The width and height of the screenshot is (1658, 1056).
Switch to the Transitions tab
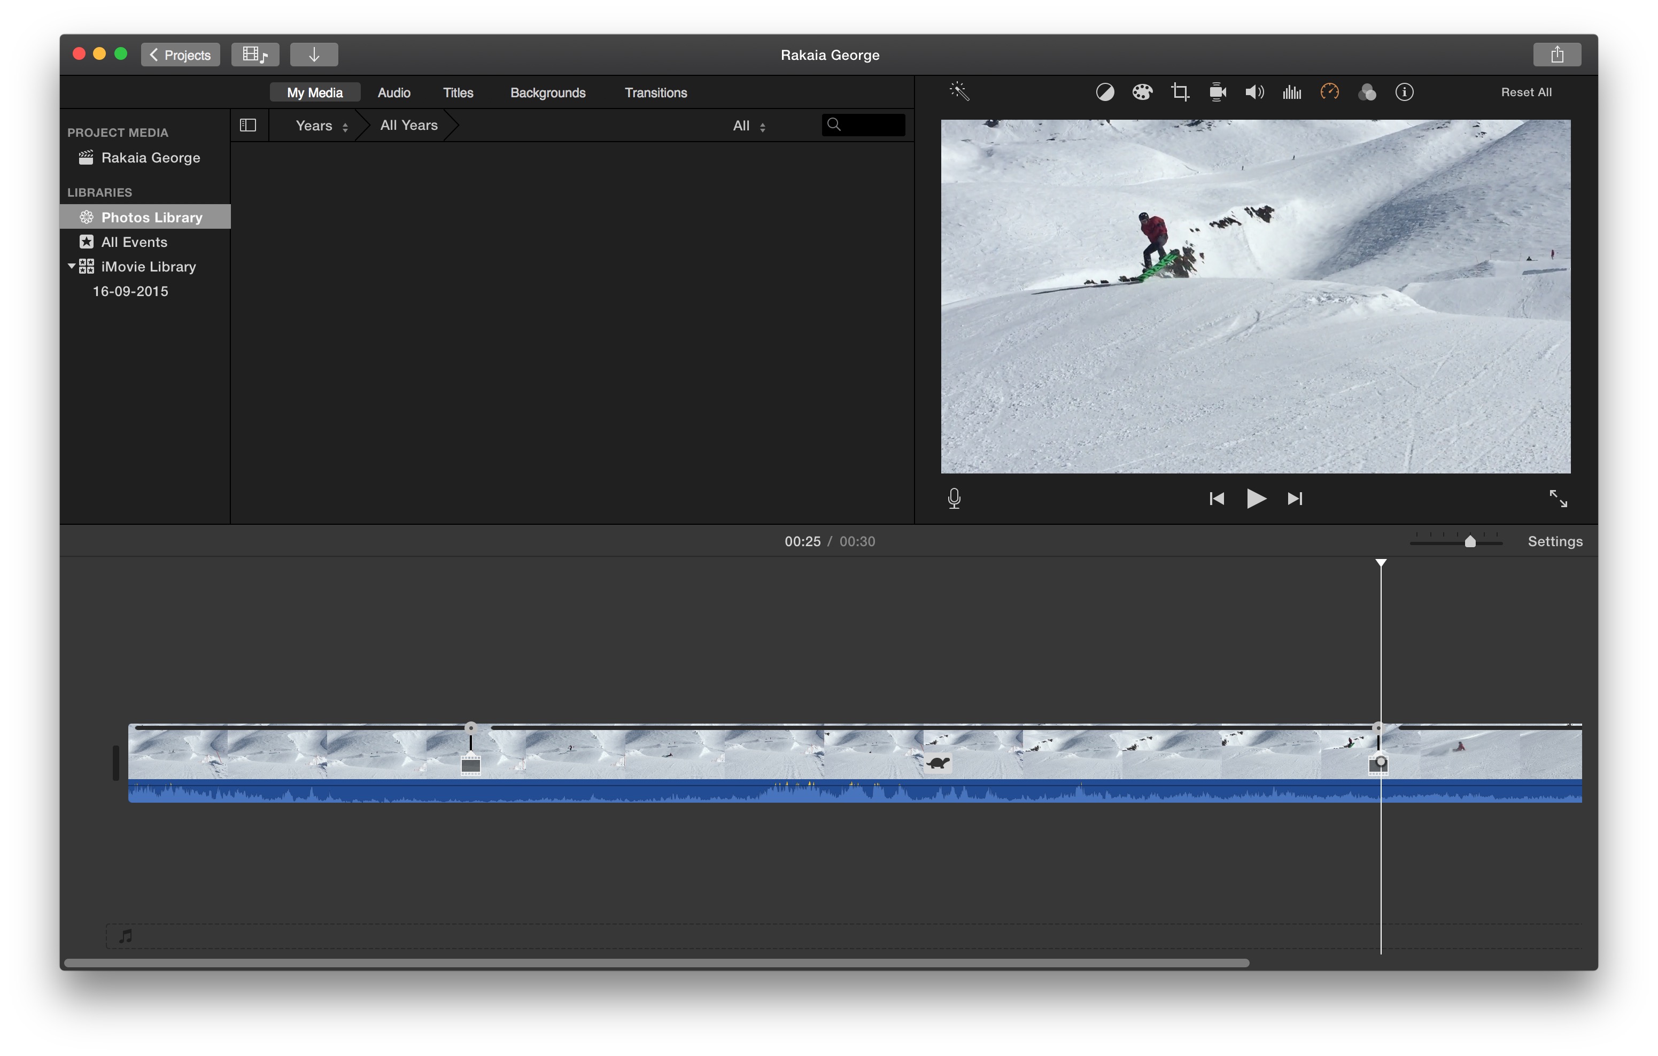(655, 93)
